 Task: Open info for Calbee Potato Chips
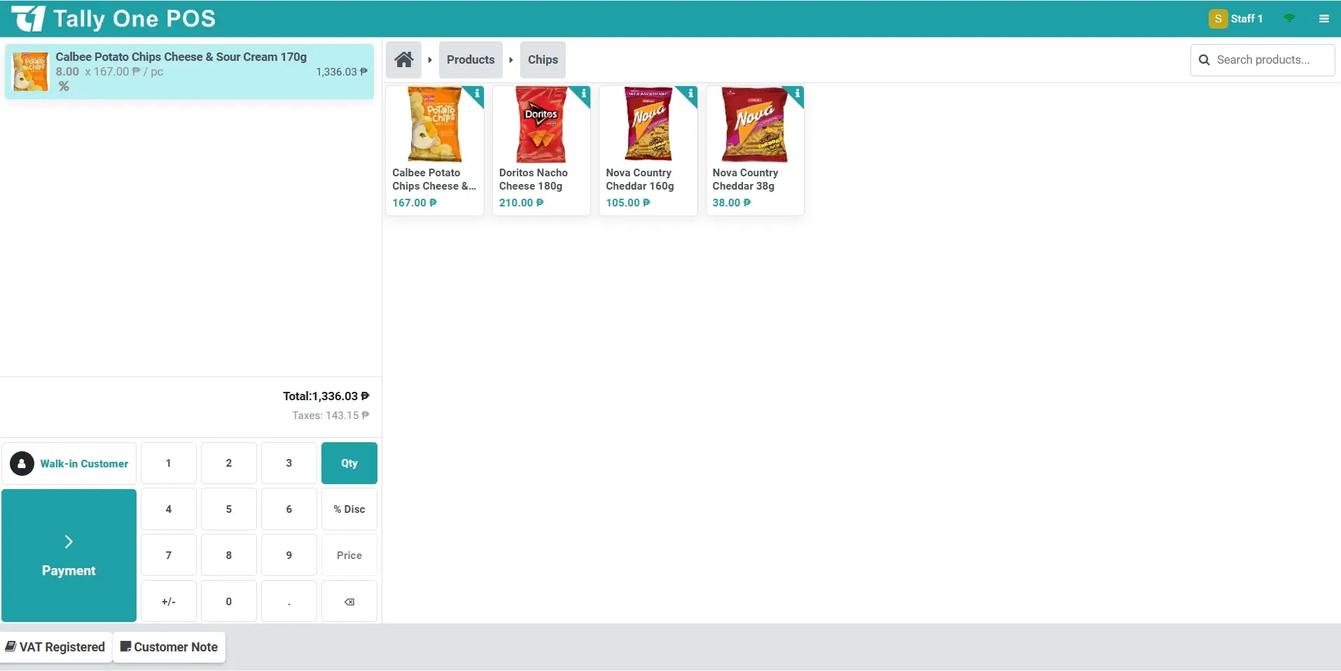pyautogui.click(x=477, y=94)
